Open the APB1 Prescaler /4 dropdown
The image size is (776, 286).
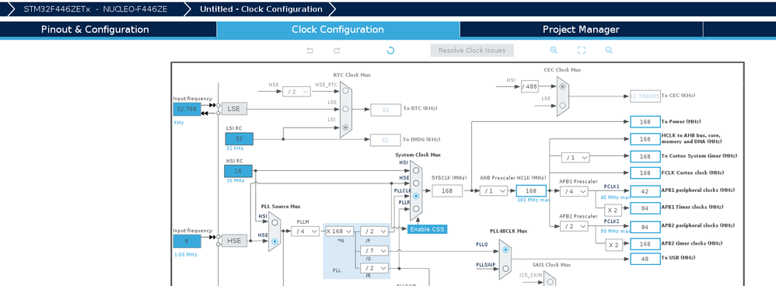[574, 191]
